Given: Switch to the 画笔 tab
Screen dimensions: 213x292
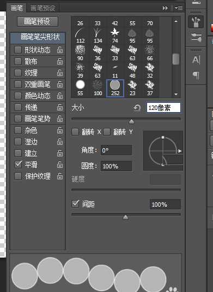Looking at the screenshot, I should pyautogui.click(x=17, y=8).
